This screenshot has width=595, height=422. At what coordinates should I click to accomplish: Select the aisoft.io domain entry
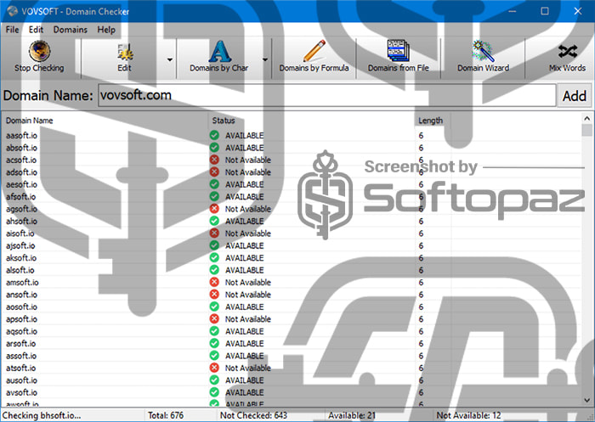[20, 234]
